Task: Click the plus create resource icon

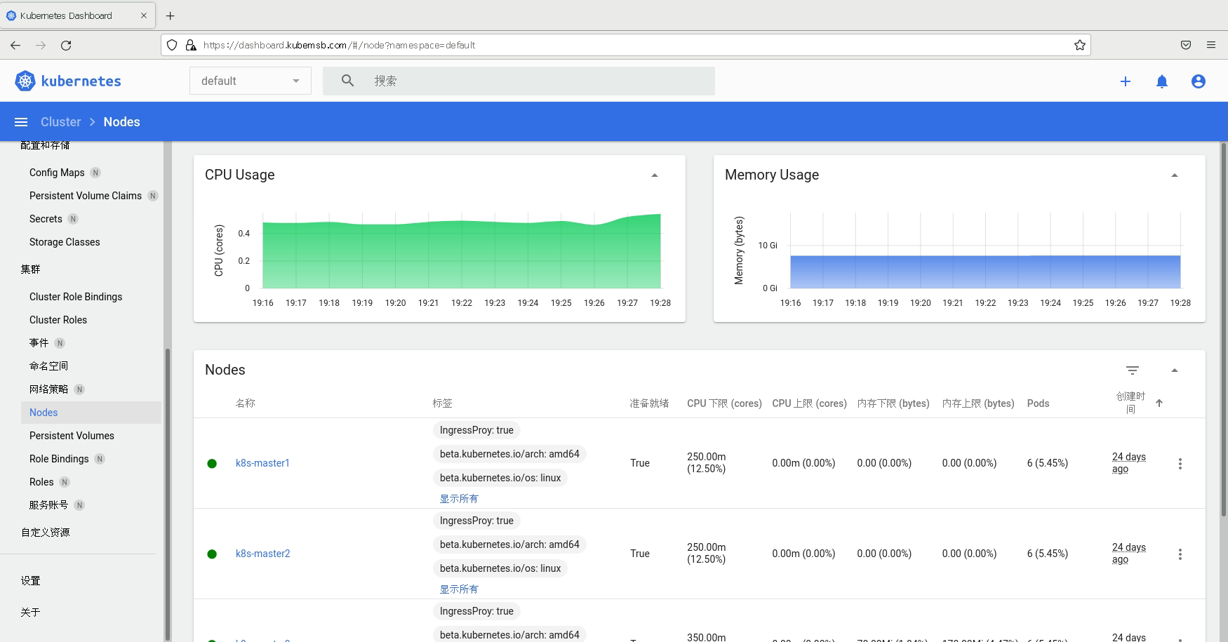Action: (1126, 81)
